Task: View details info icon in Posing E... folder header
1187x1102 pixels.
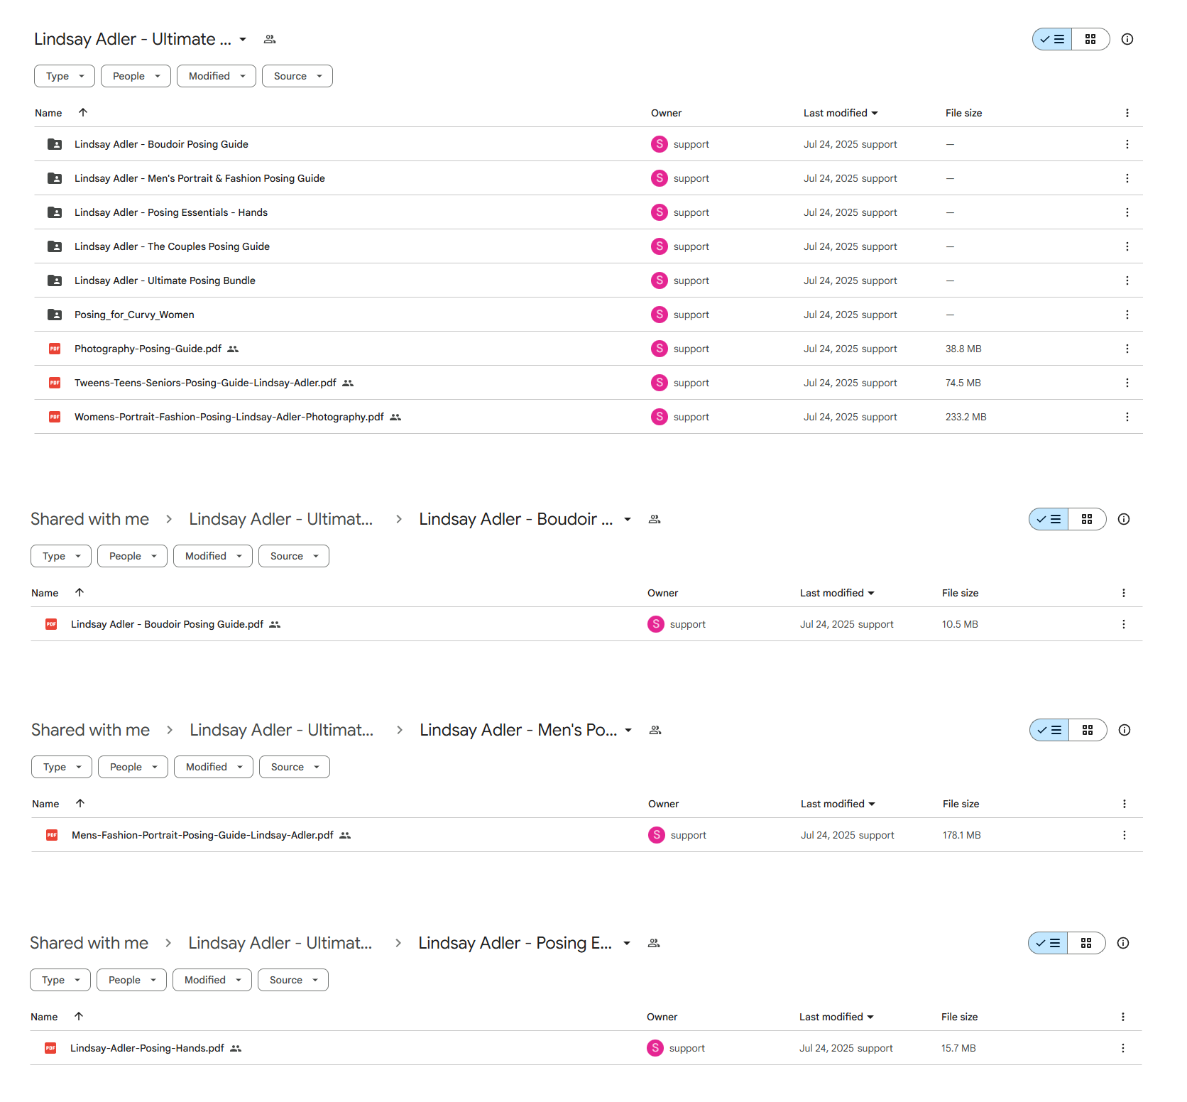Action: (1122, 943)
